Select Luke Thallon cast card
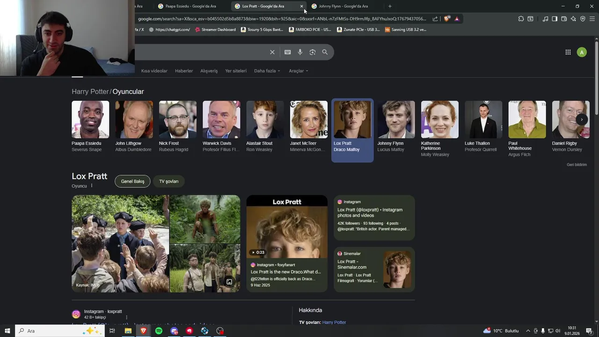The height and width of the screenshot is (337, 599). pos(483,127)
